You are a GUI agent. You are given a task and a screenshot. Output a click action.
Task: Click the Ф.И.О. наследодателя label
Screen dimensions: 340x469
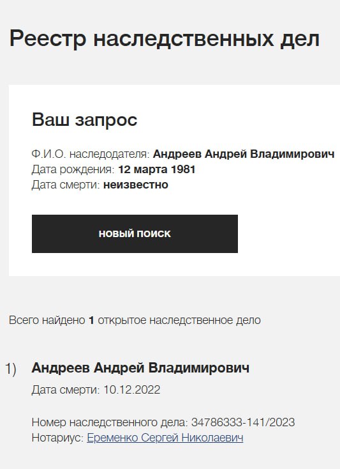[91, 154]
